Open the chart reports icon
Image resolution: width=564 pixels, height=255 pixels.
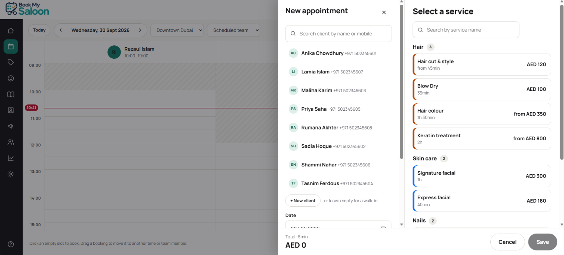(x=11, y=158)
